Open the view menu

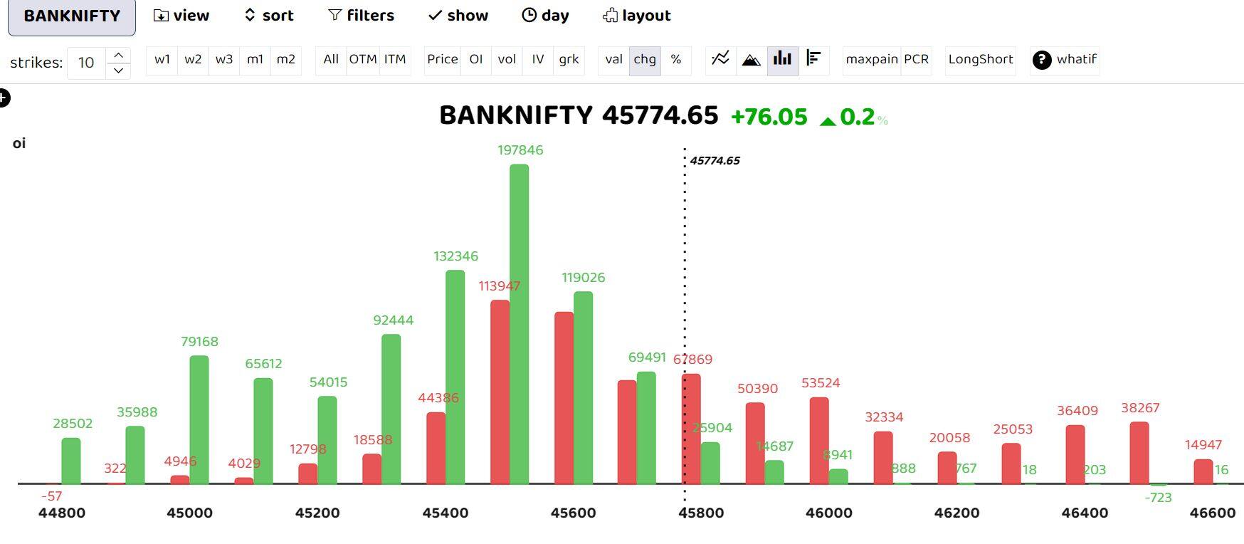click(x=181, y=16)
